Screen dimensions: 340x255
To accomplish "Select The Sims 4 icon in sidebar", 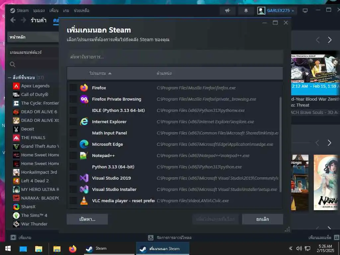I will coord(16,215).
